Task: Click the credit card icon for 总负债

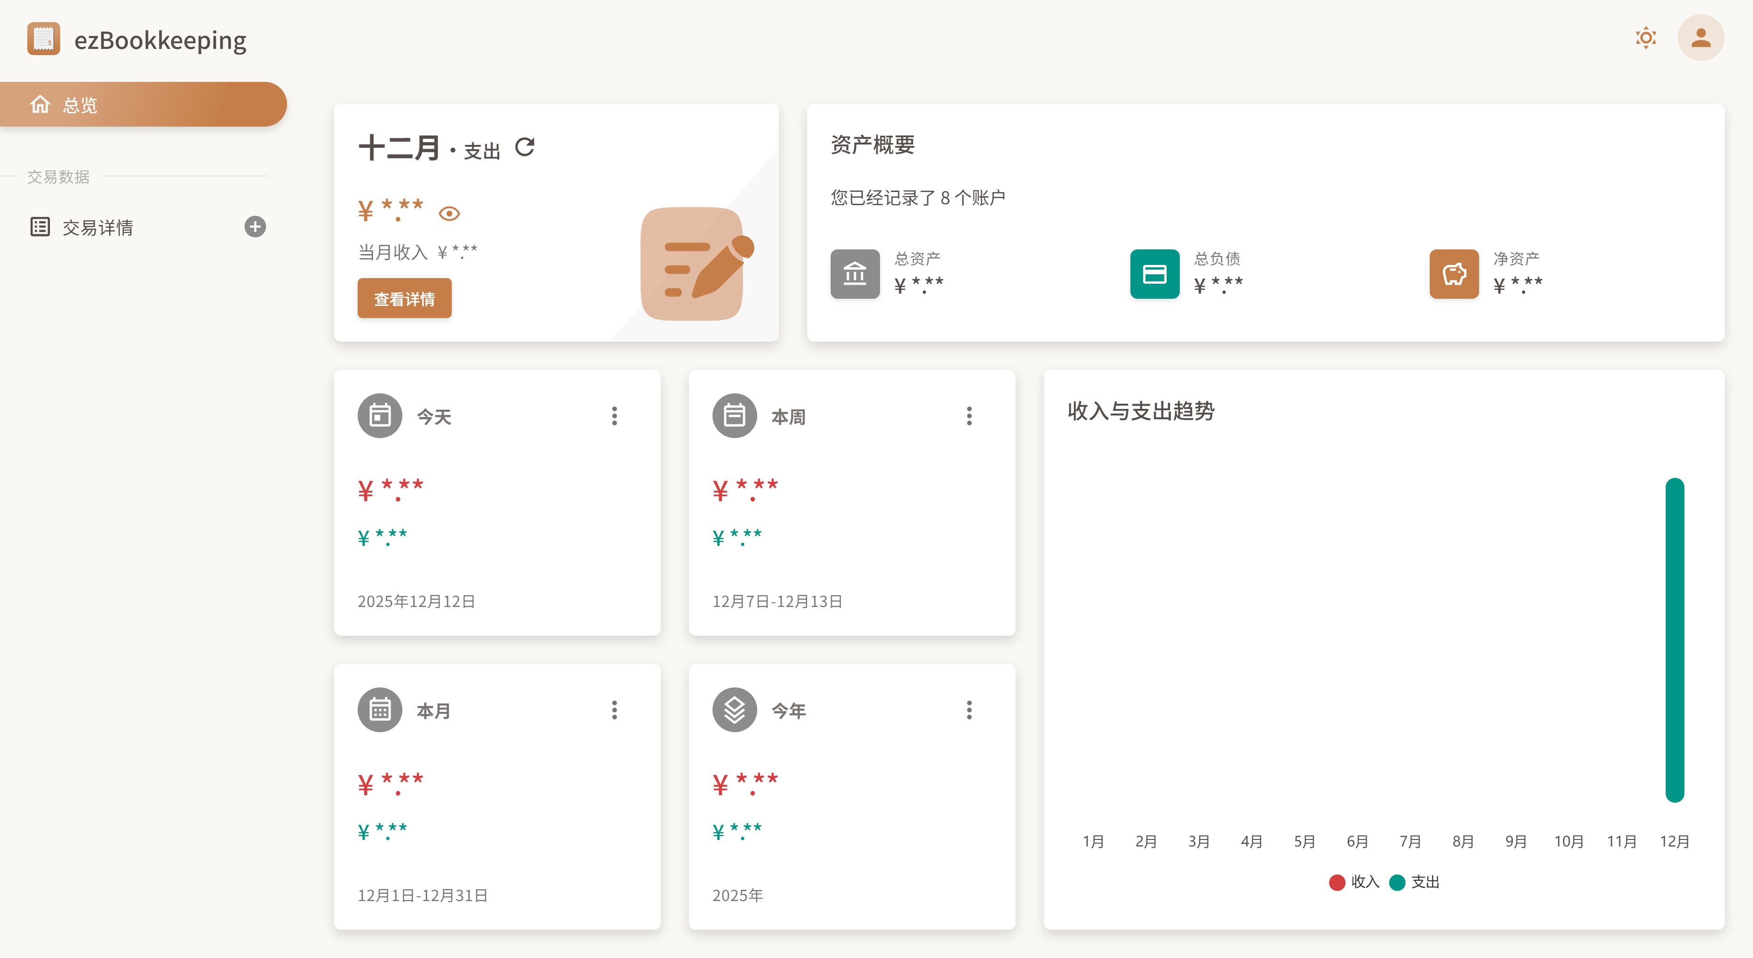Action: (x=1154, y=274)
